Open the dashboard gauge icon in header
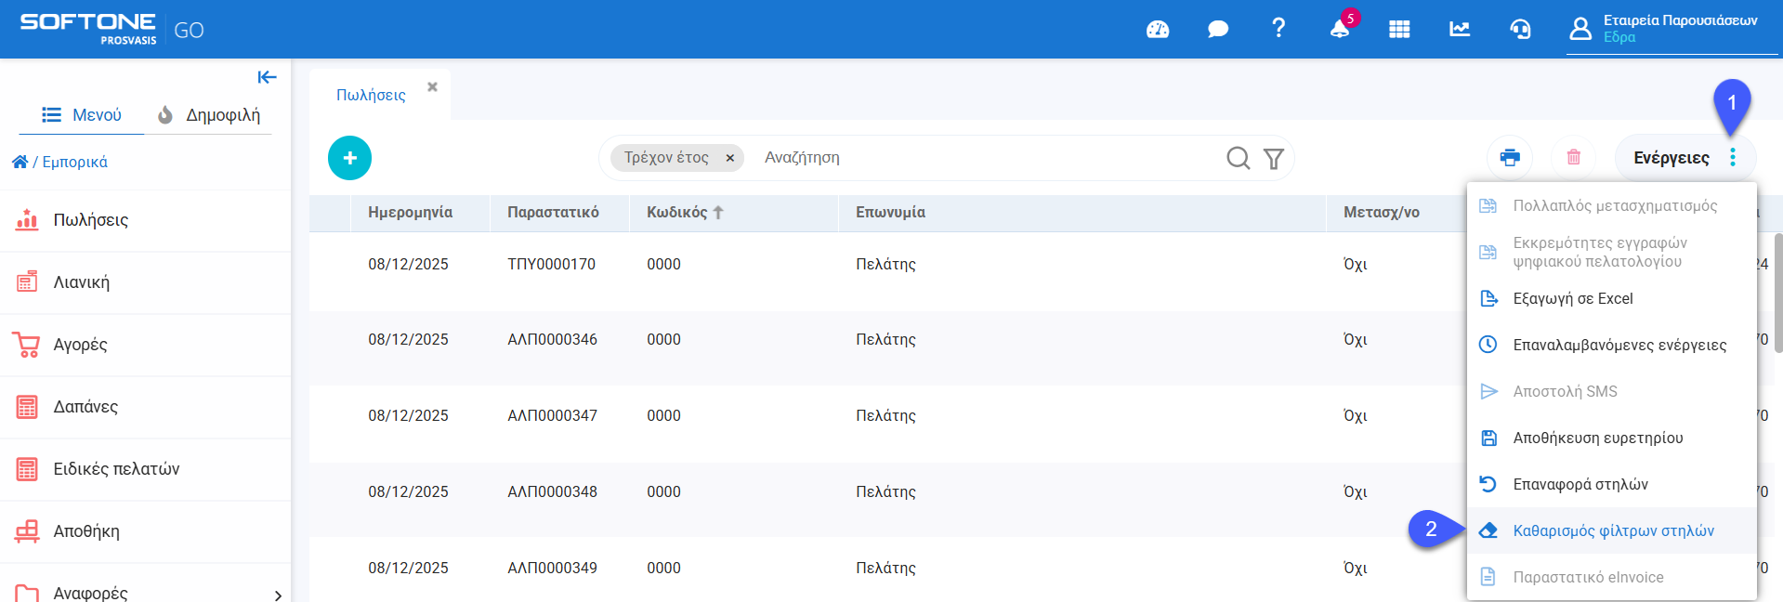This screenshot has height=602, width=1783. tap(1158, 30)
